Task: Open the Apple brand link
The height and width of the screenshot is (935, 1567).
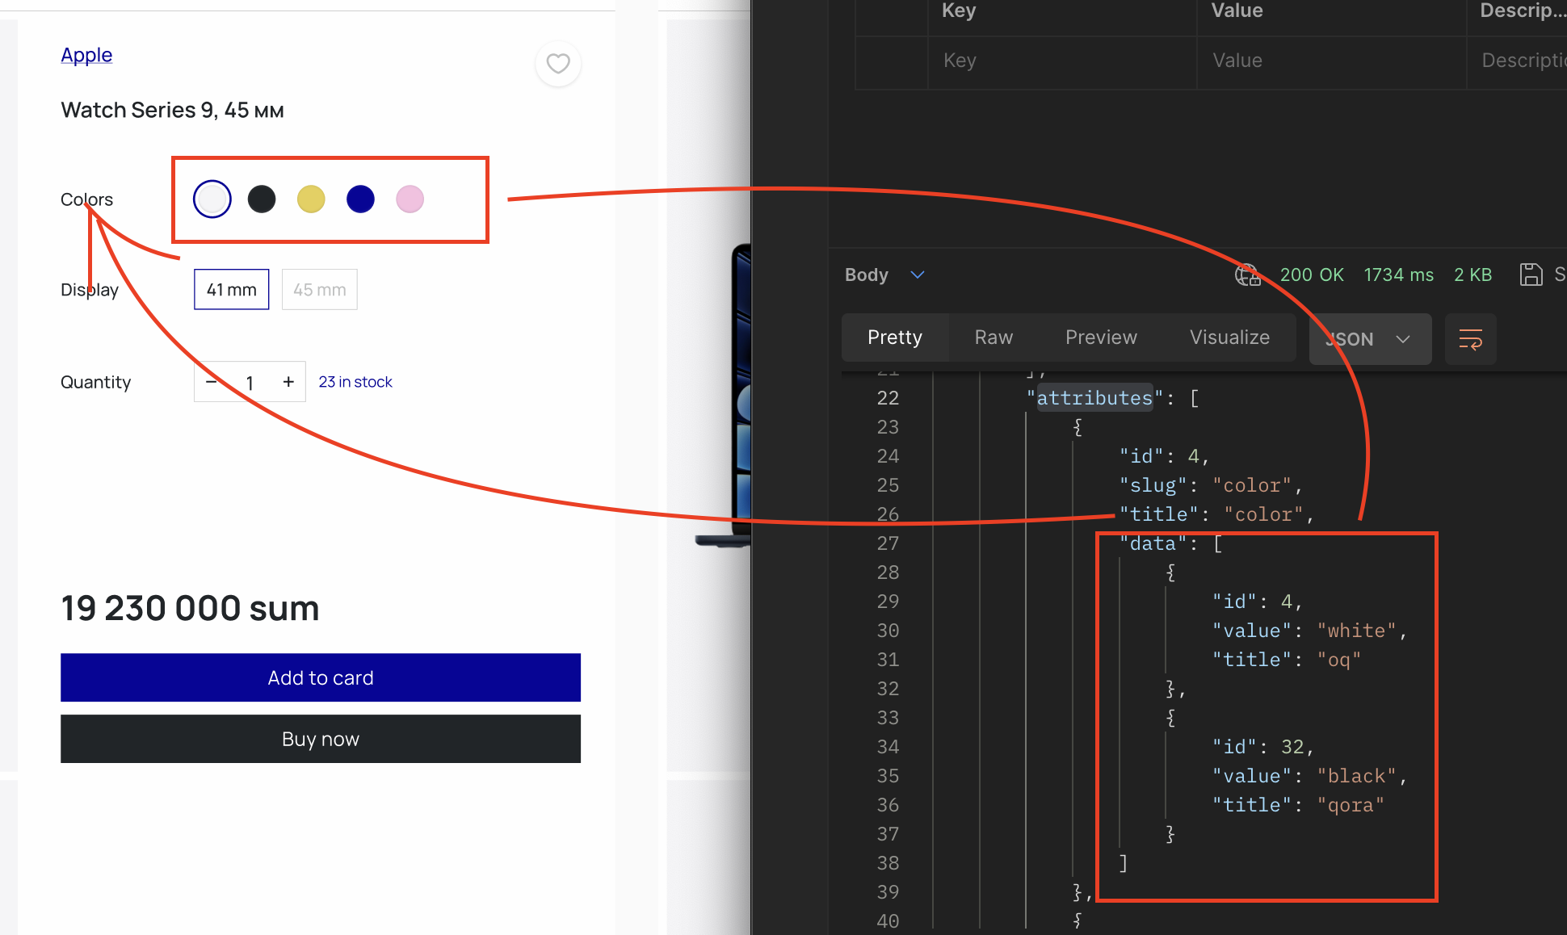Action: click(x=86, y=55)
